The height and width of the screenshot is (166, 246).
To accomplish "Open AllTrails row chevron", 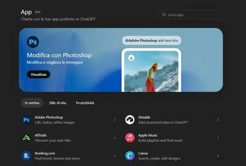I will point(115,138).
